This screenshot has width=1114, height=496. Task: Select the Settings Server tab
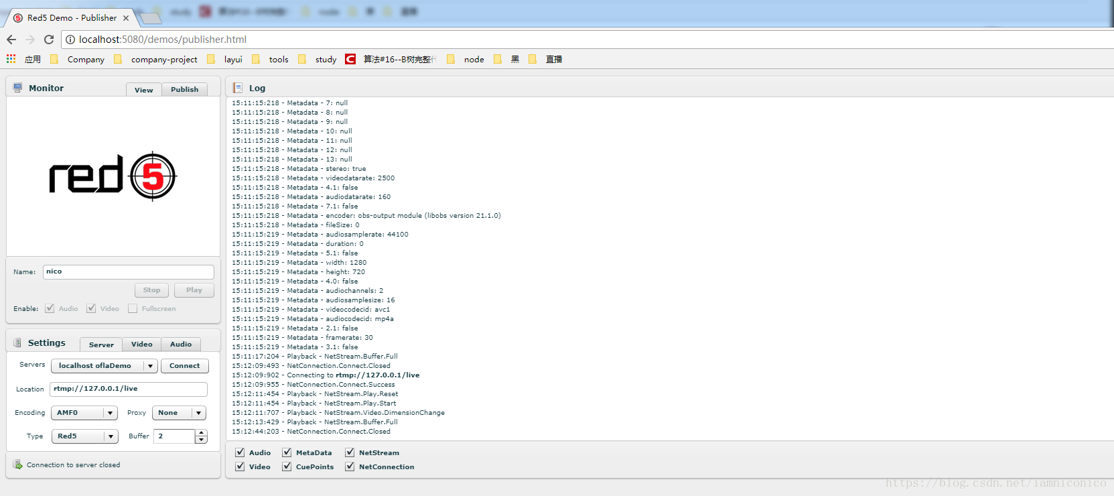pos(101,345)
